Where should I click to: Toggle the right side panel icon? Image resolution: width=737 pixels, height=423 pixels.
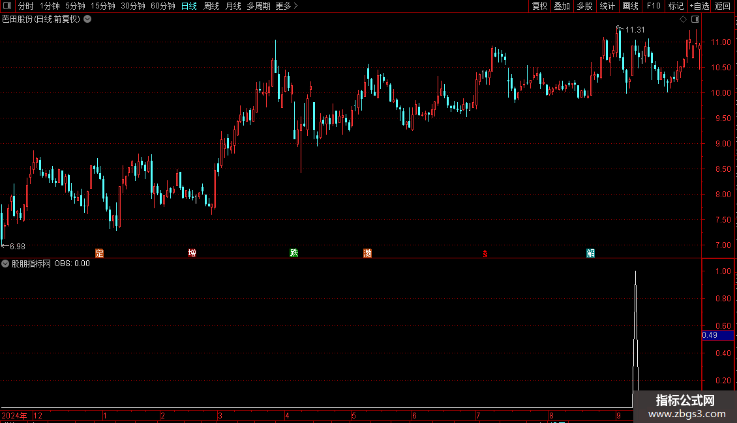(x=695, y=20)
